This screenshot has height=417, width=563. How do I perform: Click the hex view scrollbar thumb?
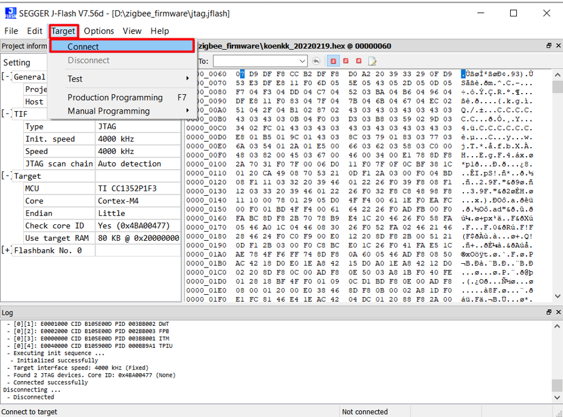[558, 87]
